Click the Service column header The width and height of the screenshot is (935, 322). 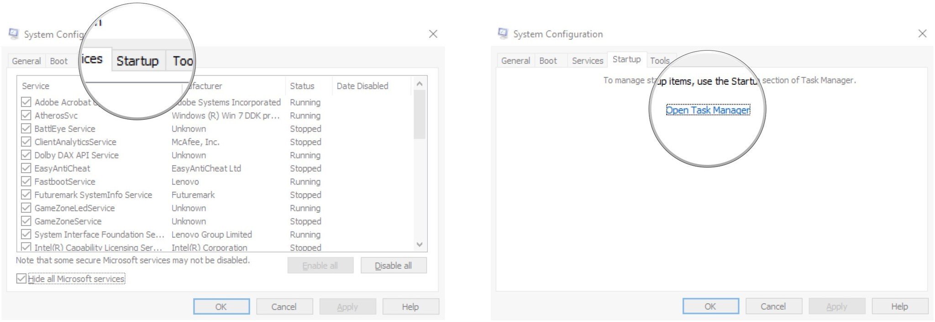point(36,86)
